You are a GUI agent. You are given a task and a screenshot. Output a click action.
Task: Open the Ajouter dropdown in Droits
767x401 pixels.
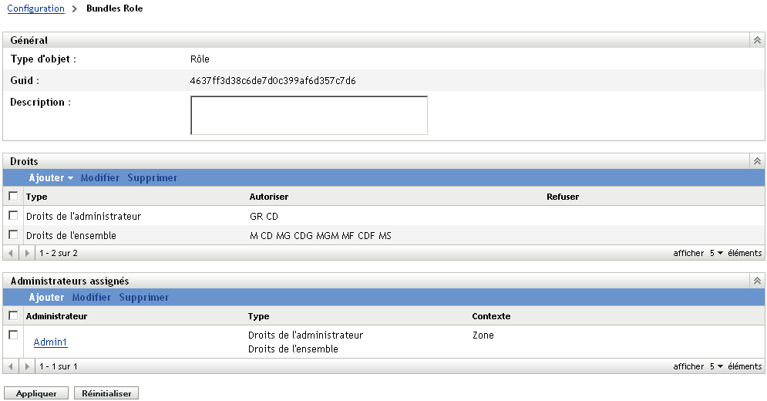coord(51,177)
